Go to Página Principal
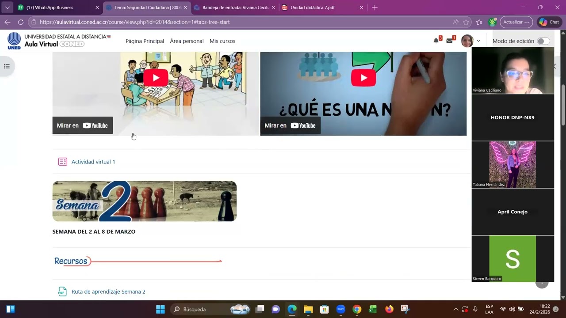 click(145, 41)
